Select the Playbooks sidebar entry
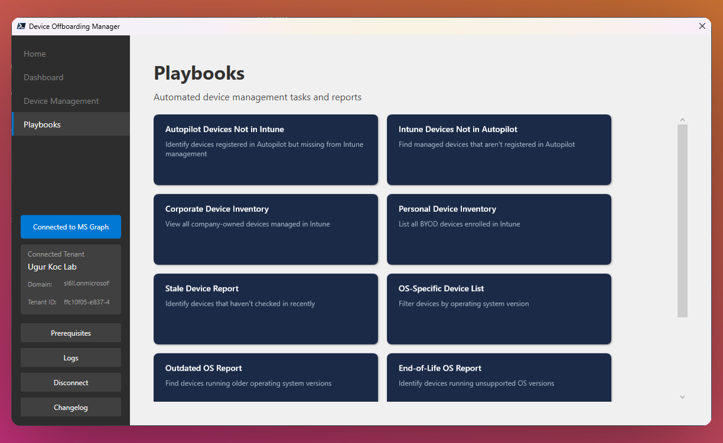Viewport: 723px width, 443px height. coord(42,124)
